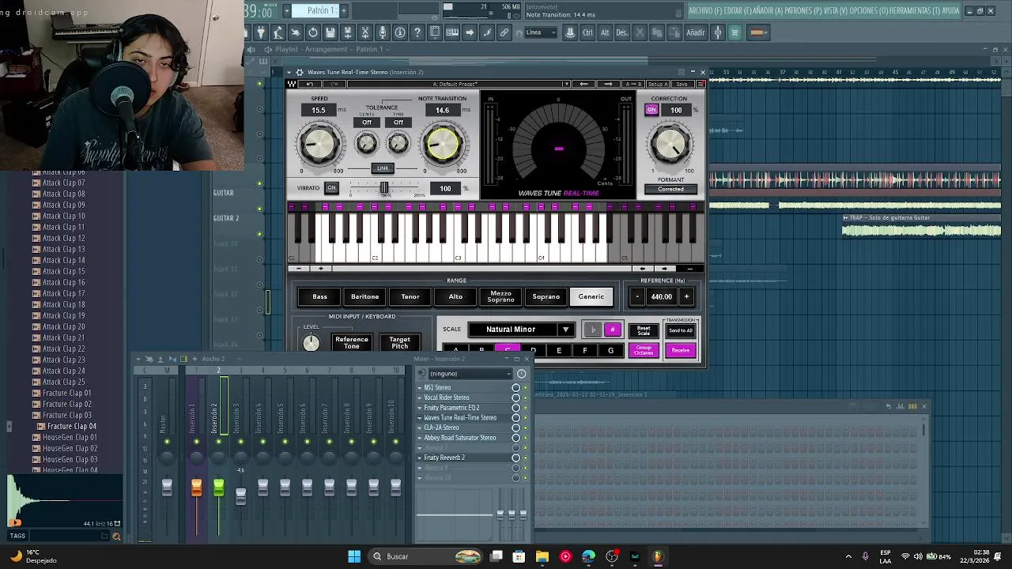Expand Vocal Rider Stereo slot menu arrow
This screenshot has width=1012, height=569.
(x=419, y=398)
